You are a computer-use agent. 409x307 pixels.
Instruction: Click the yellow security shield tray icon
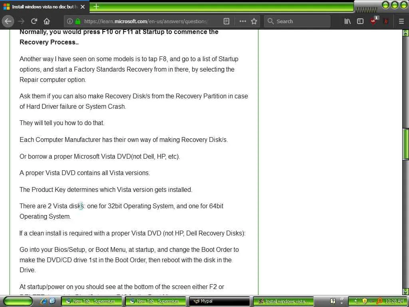(x=365, y=301)
